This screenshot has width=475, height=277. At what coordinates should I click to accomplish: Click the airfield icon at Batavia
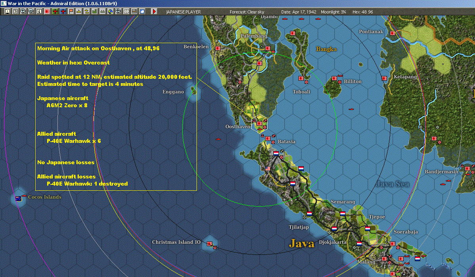[x=274, y=136]
